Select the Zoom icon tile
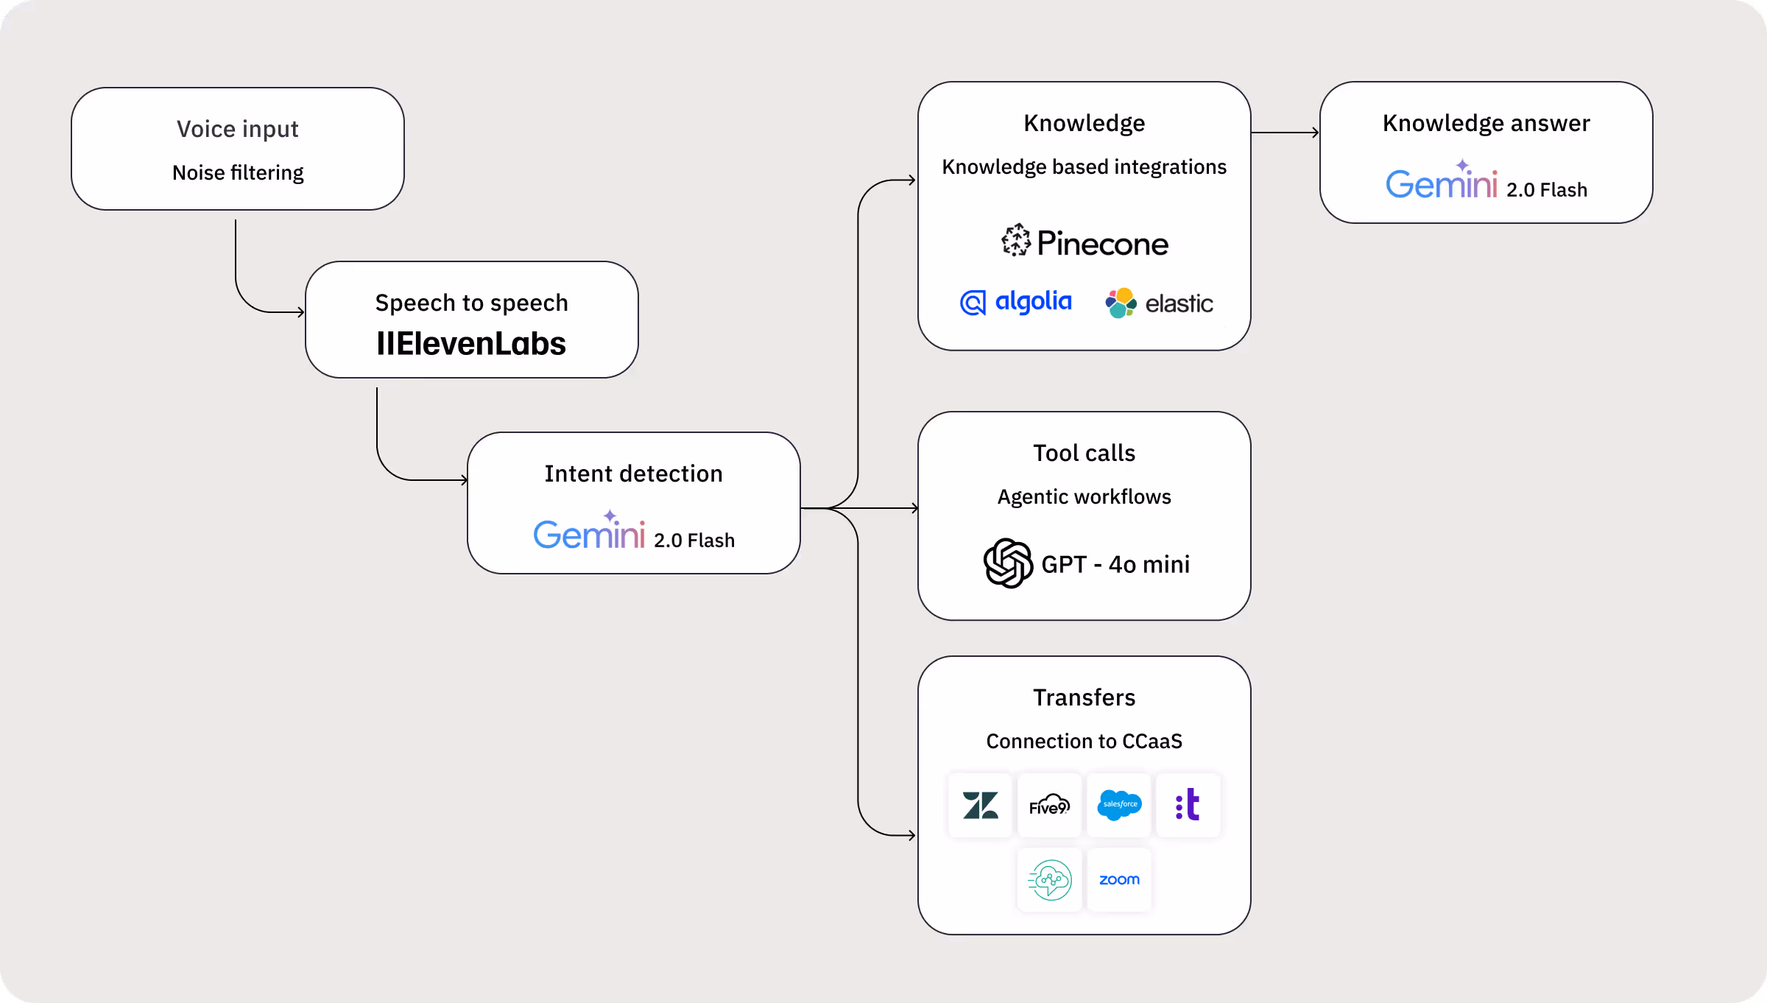This screenshot has width=1767, height=1003. click(x=1119, y=880)
